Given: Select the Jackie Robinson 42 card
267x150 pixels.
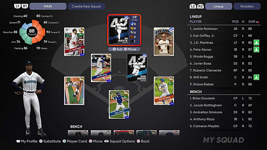Looking at the screenshot, I should 137,68.
